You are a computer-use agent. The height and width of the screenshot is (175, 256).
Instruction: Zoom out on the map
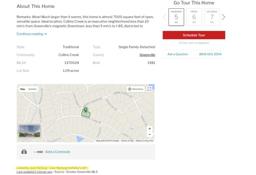150,134
